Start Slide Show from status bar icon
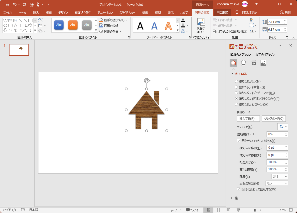The width and height of the screenshot is (297, 213). 238,210
